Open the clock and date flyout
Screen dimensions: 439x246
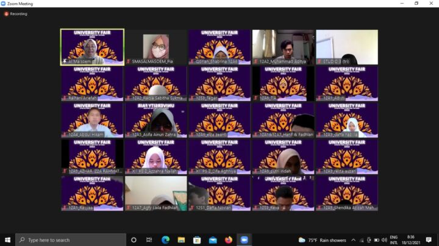411,240
